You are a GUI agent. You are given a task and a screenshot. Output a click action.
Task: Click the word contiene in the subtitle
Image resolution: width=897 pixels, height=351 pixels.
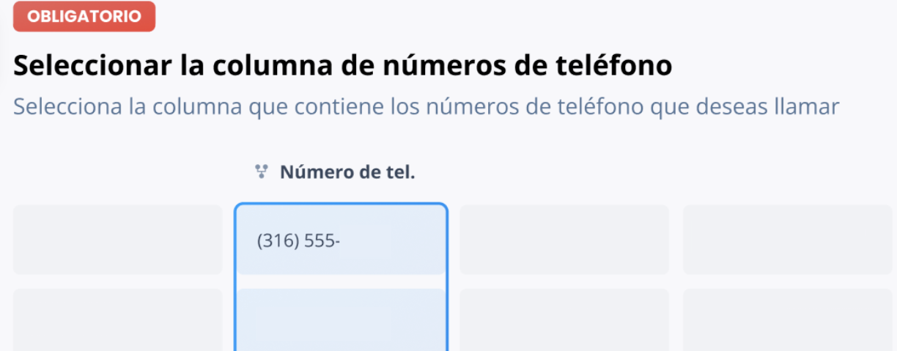click(340, 107)
